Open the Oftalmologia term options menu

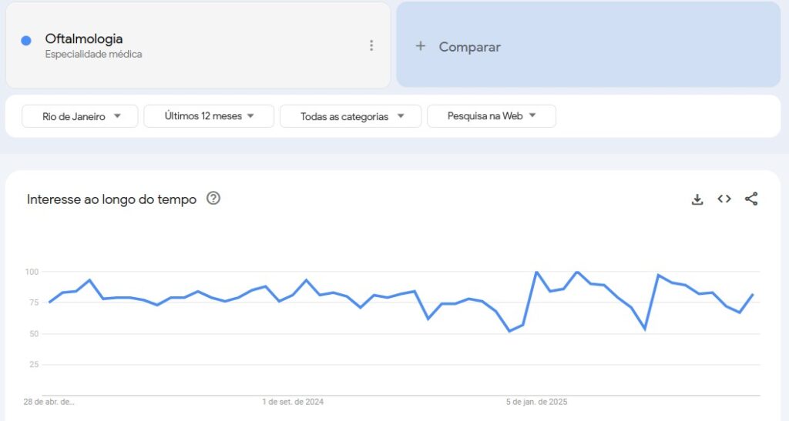[x=371, y=45]
